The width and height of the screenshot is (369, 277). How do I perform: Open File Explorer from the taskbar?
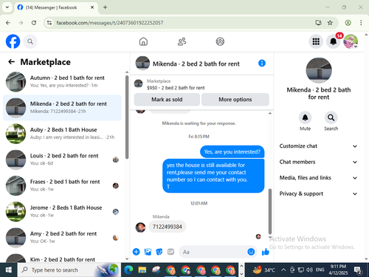pos(142,270)
